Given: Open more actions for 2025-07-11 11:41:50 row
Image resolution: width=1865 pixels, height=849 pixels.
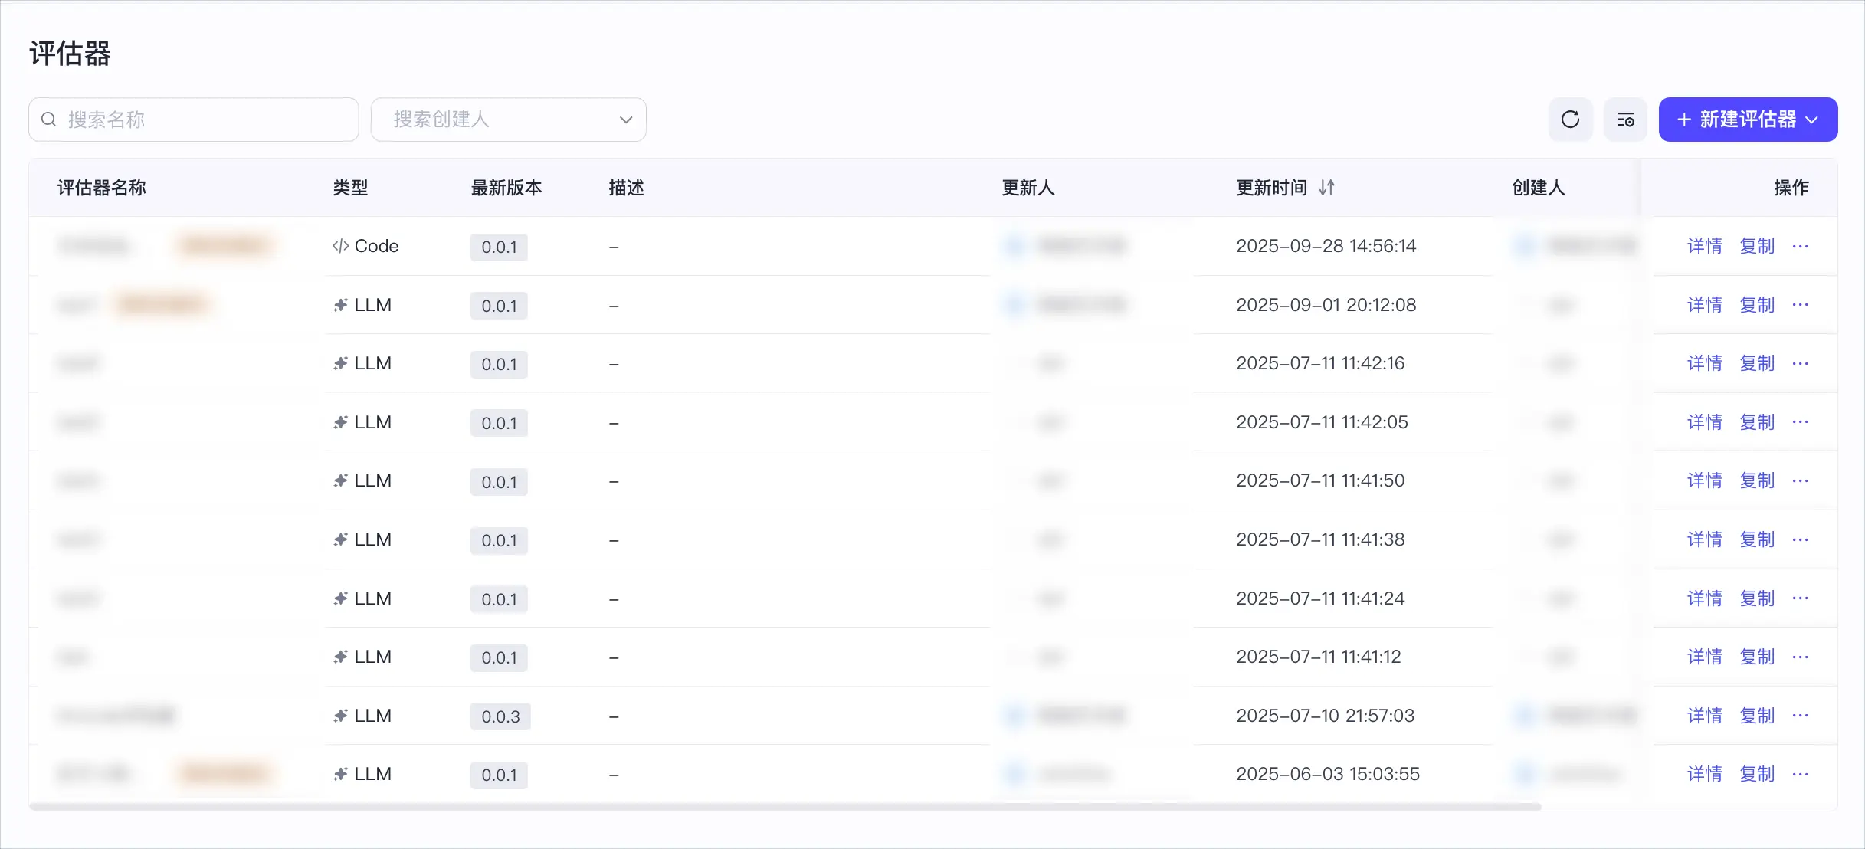Looking at the screenshot, I should coord(1800,480).
